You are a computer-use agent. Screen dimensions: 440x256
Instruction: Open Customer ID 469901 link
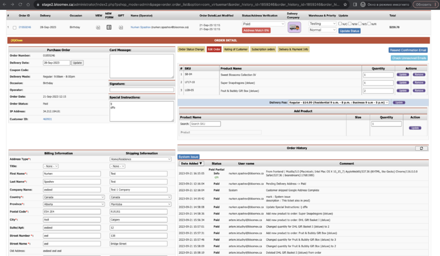point(47,119)
